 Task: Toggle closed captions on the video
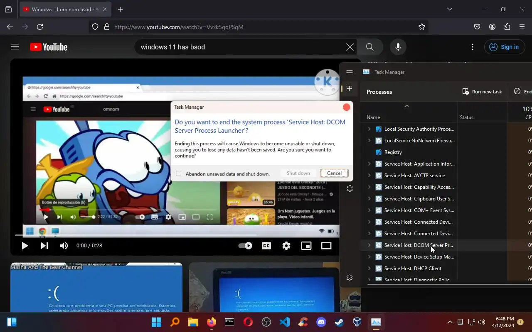(266, 246)
